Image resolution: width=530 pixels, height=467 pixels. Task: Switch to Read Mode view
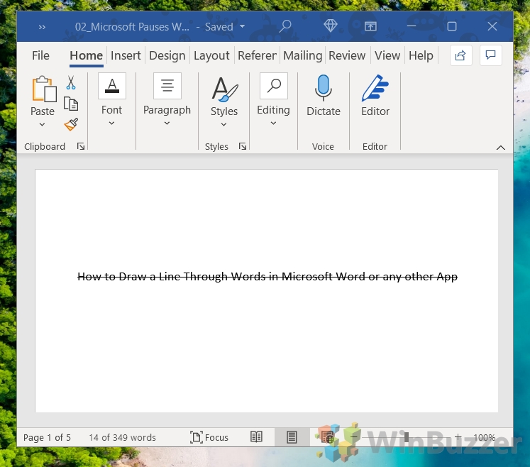coord(257,437)
